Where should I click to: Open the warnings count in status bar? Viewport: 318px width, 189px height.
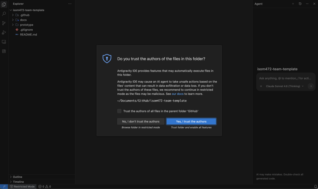tap(48, 187)
